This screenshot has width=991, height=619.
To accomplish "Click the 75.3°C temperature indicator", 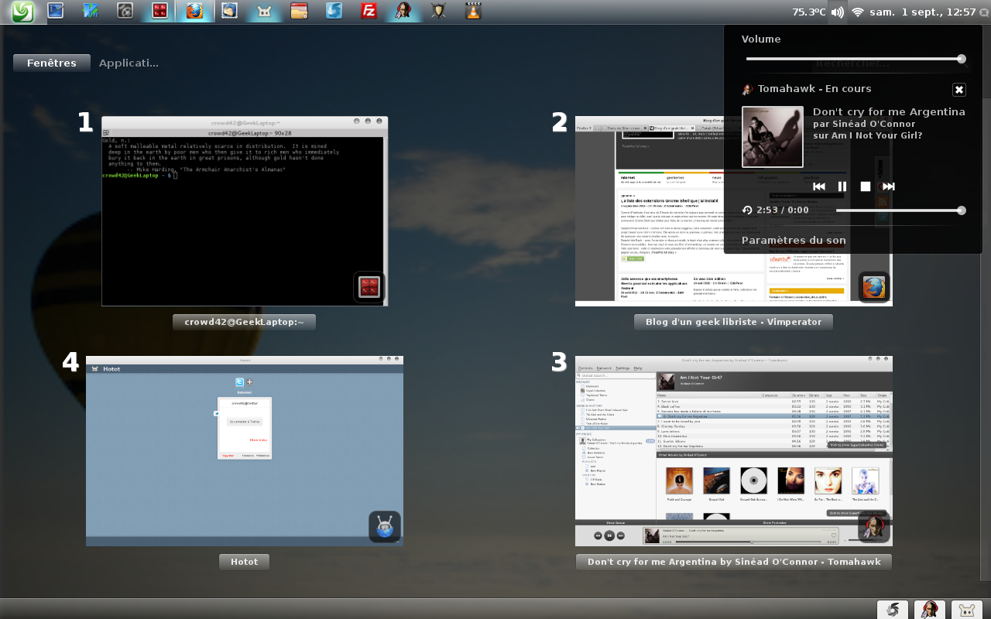I will point(808,12).
